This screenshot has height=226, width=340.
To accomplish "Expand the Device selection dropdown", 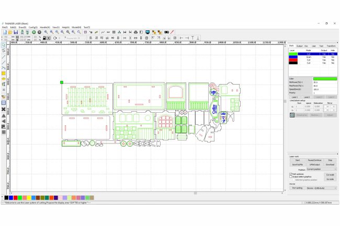I will click(x=321, y=188).
